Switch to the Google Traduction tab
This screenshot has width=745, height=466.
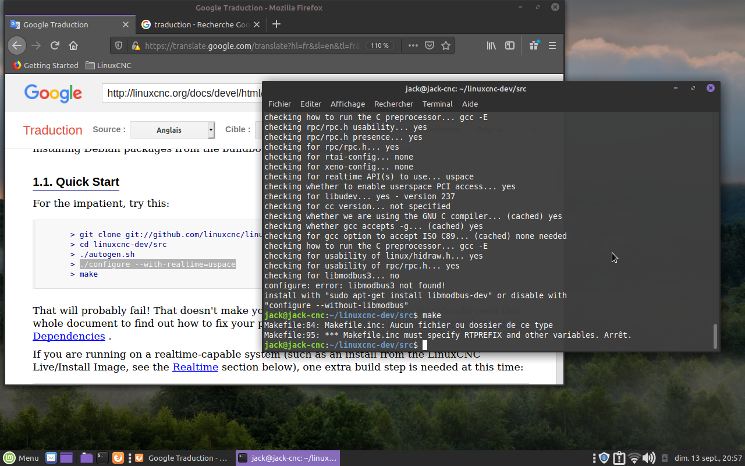(70, 24)
